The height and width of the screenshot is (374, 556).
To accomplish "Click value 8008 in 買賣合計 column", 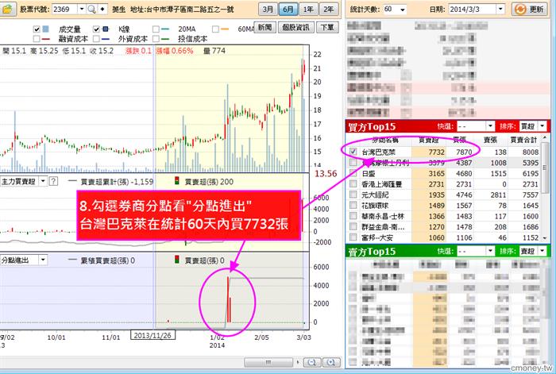I will click(531, 152).
